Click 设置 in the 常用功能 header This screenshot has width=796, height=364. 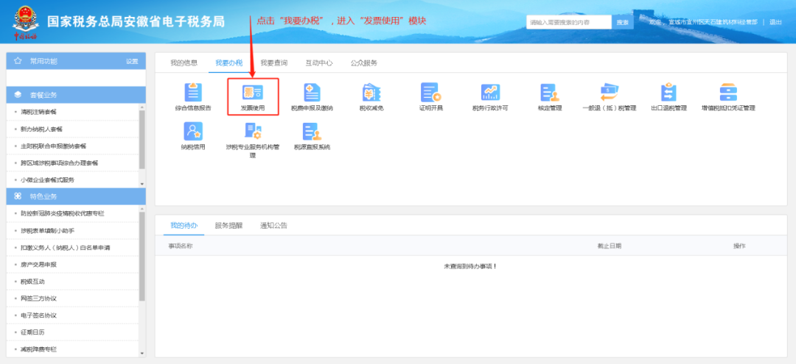(132, 61)
